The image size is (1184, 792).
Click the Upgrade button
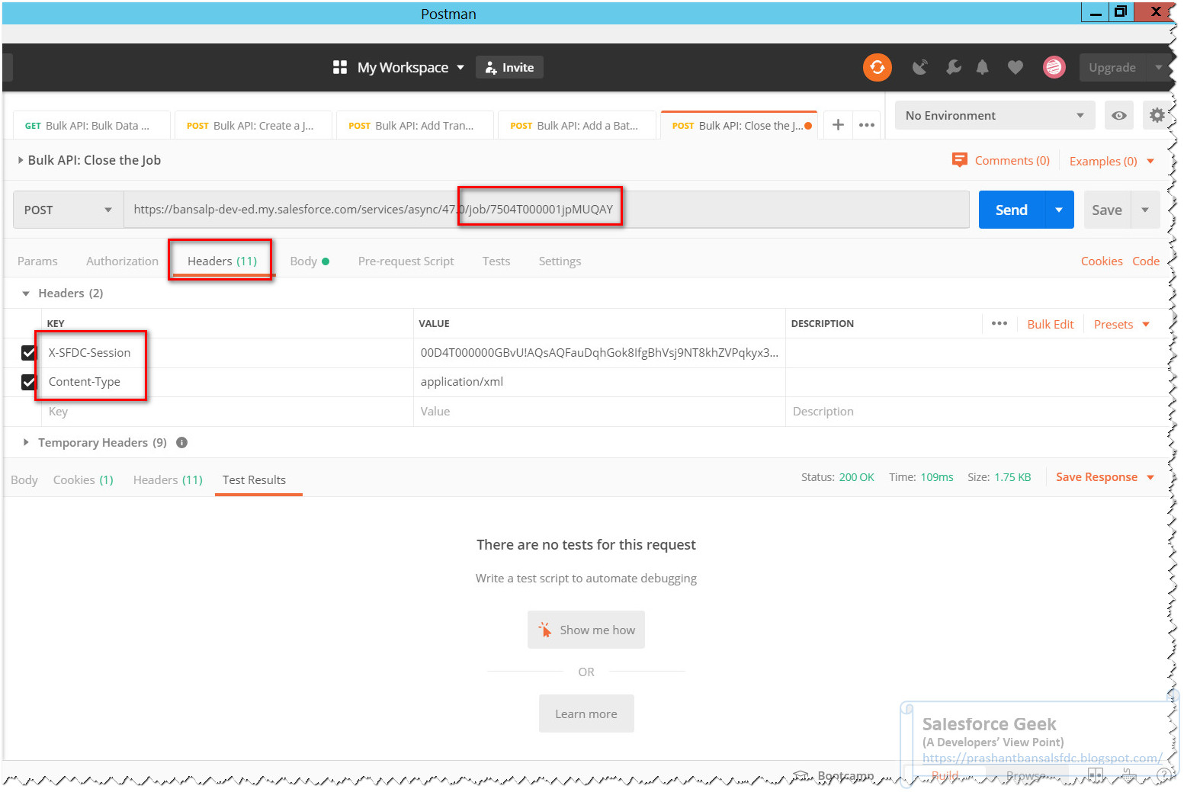coord(1112,67)
